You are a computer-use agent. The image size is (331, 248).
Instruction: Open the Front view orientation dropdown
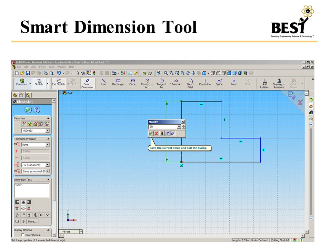coord(81,231)
